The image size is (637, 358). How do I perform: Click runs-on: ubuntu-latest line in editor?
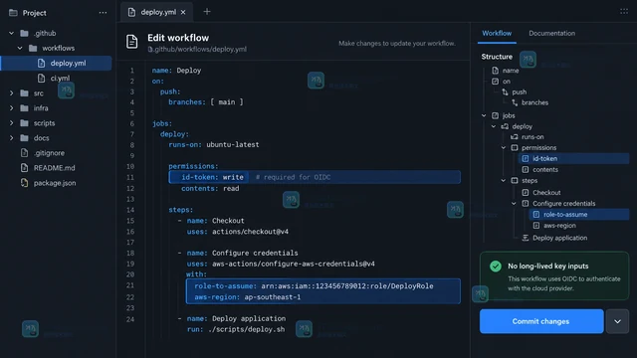click(214, 144)
